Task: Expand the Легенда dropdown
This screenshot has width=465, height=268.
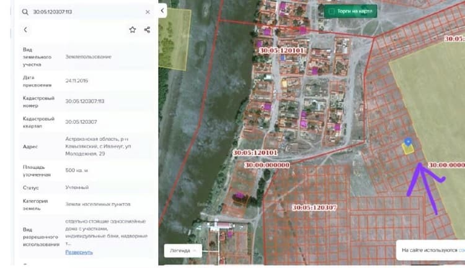Action: (x=183, y=251)
